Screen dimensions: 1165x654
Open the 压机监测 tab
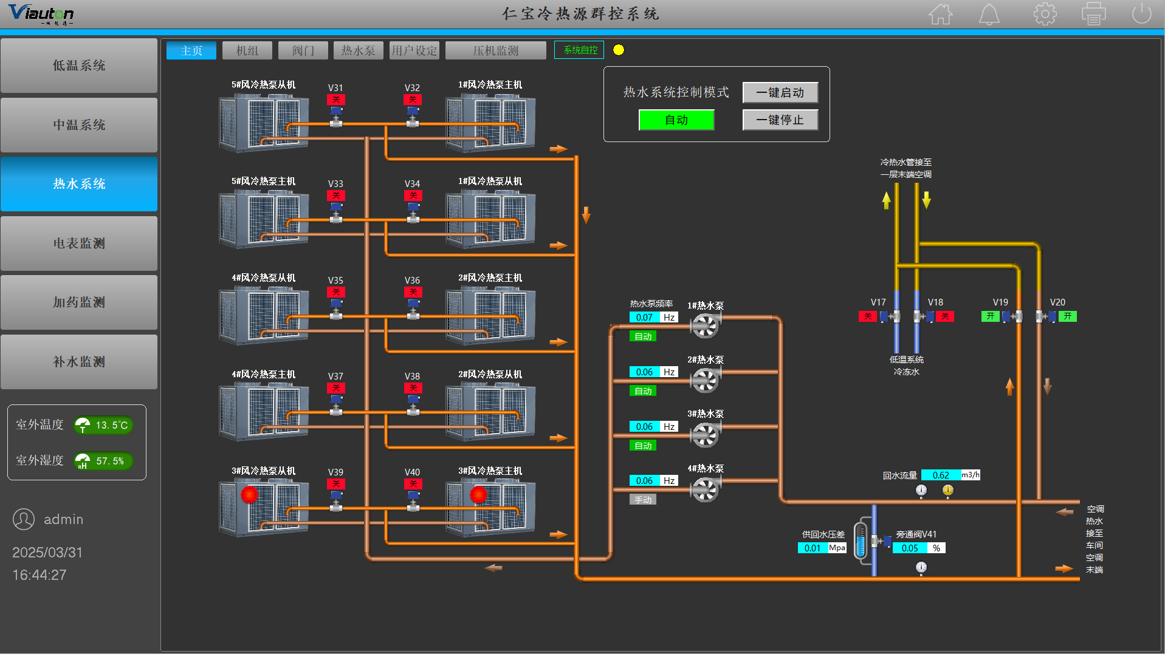tap(495, 50)
